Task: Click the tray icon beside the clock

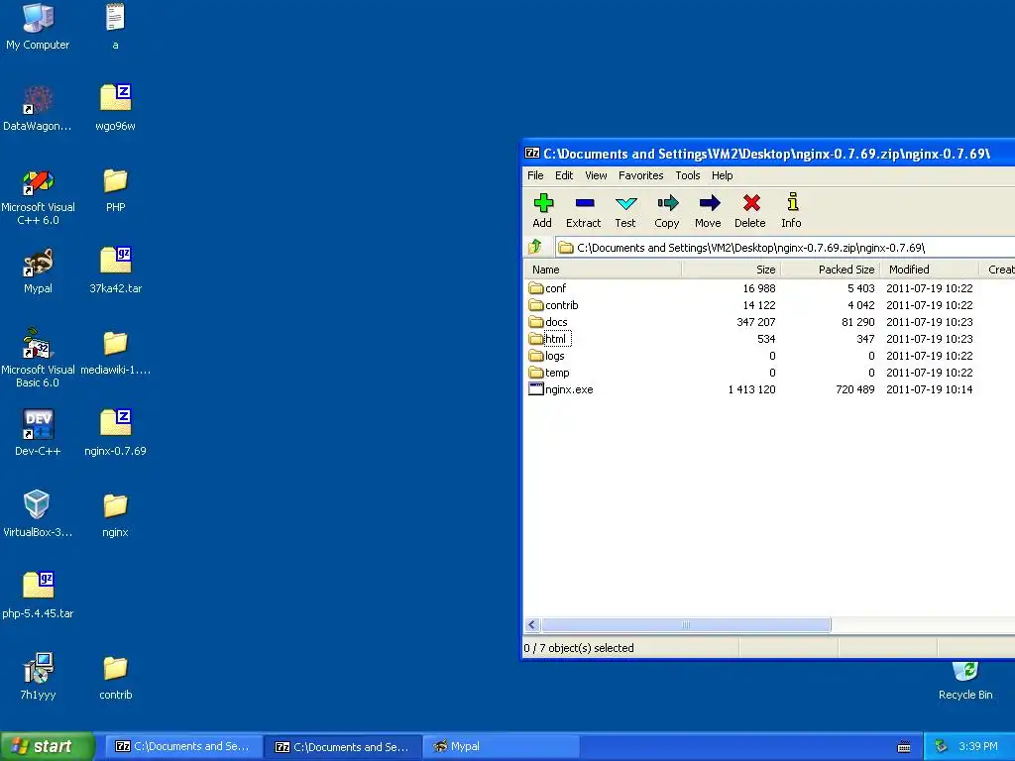Action: click(941, 747)
